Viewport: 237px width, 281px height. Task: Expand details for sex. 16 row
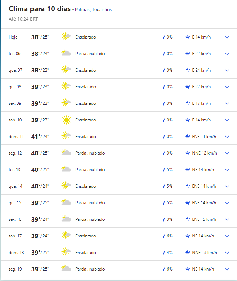pyautogui.click(x=227, y=219)
